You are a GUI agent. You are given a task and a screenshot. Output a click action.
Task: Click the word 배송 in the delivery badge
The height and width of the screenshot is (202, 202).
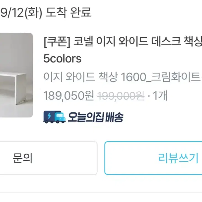click(x=114, y=117)
